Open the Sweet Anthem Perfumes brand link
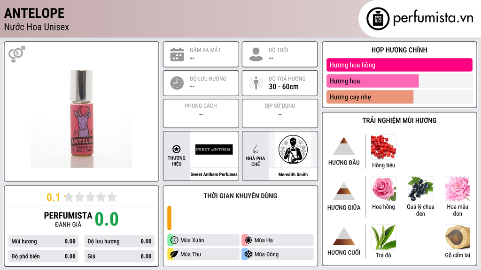481x270 pixels. tap(214, 174)
